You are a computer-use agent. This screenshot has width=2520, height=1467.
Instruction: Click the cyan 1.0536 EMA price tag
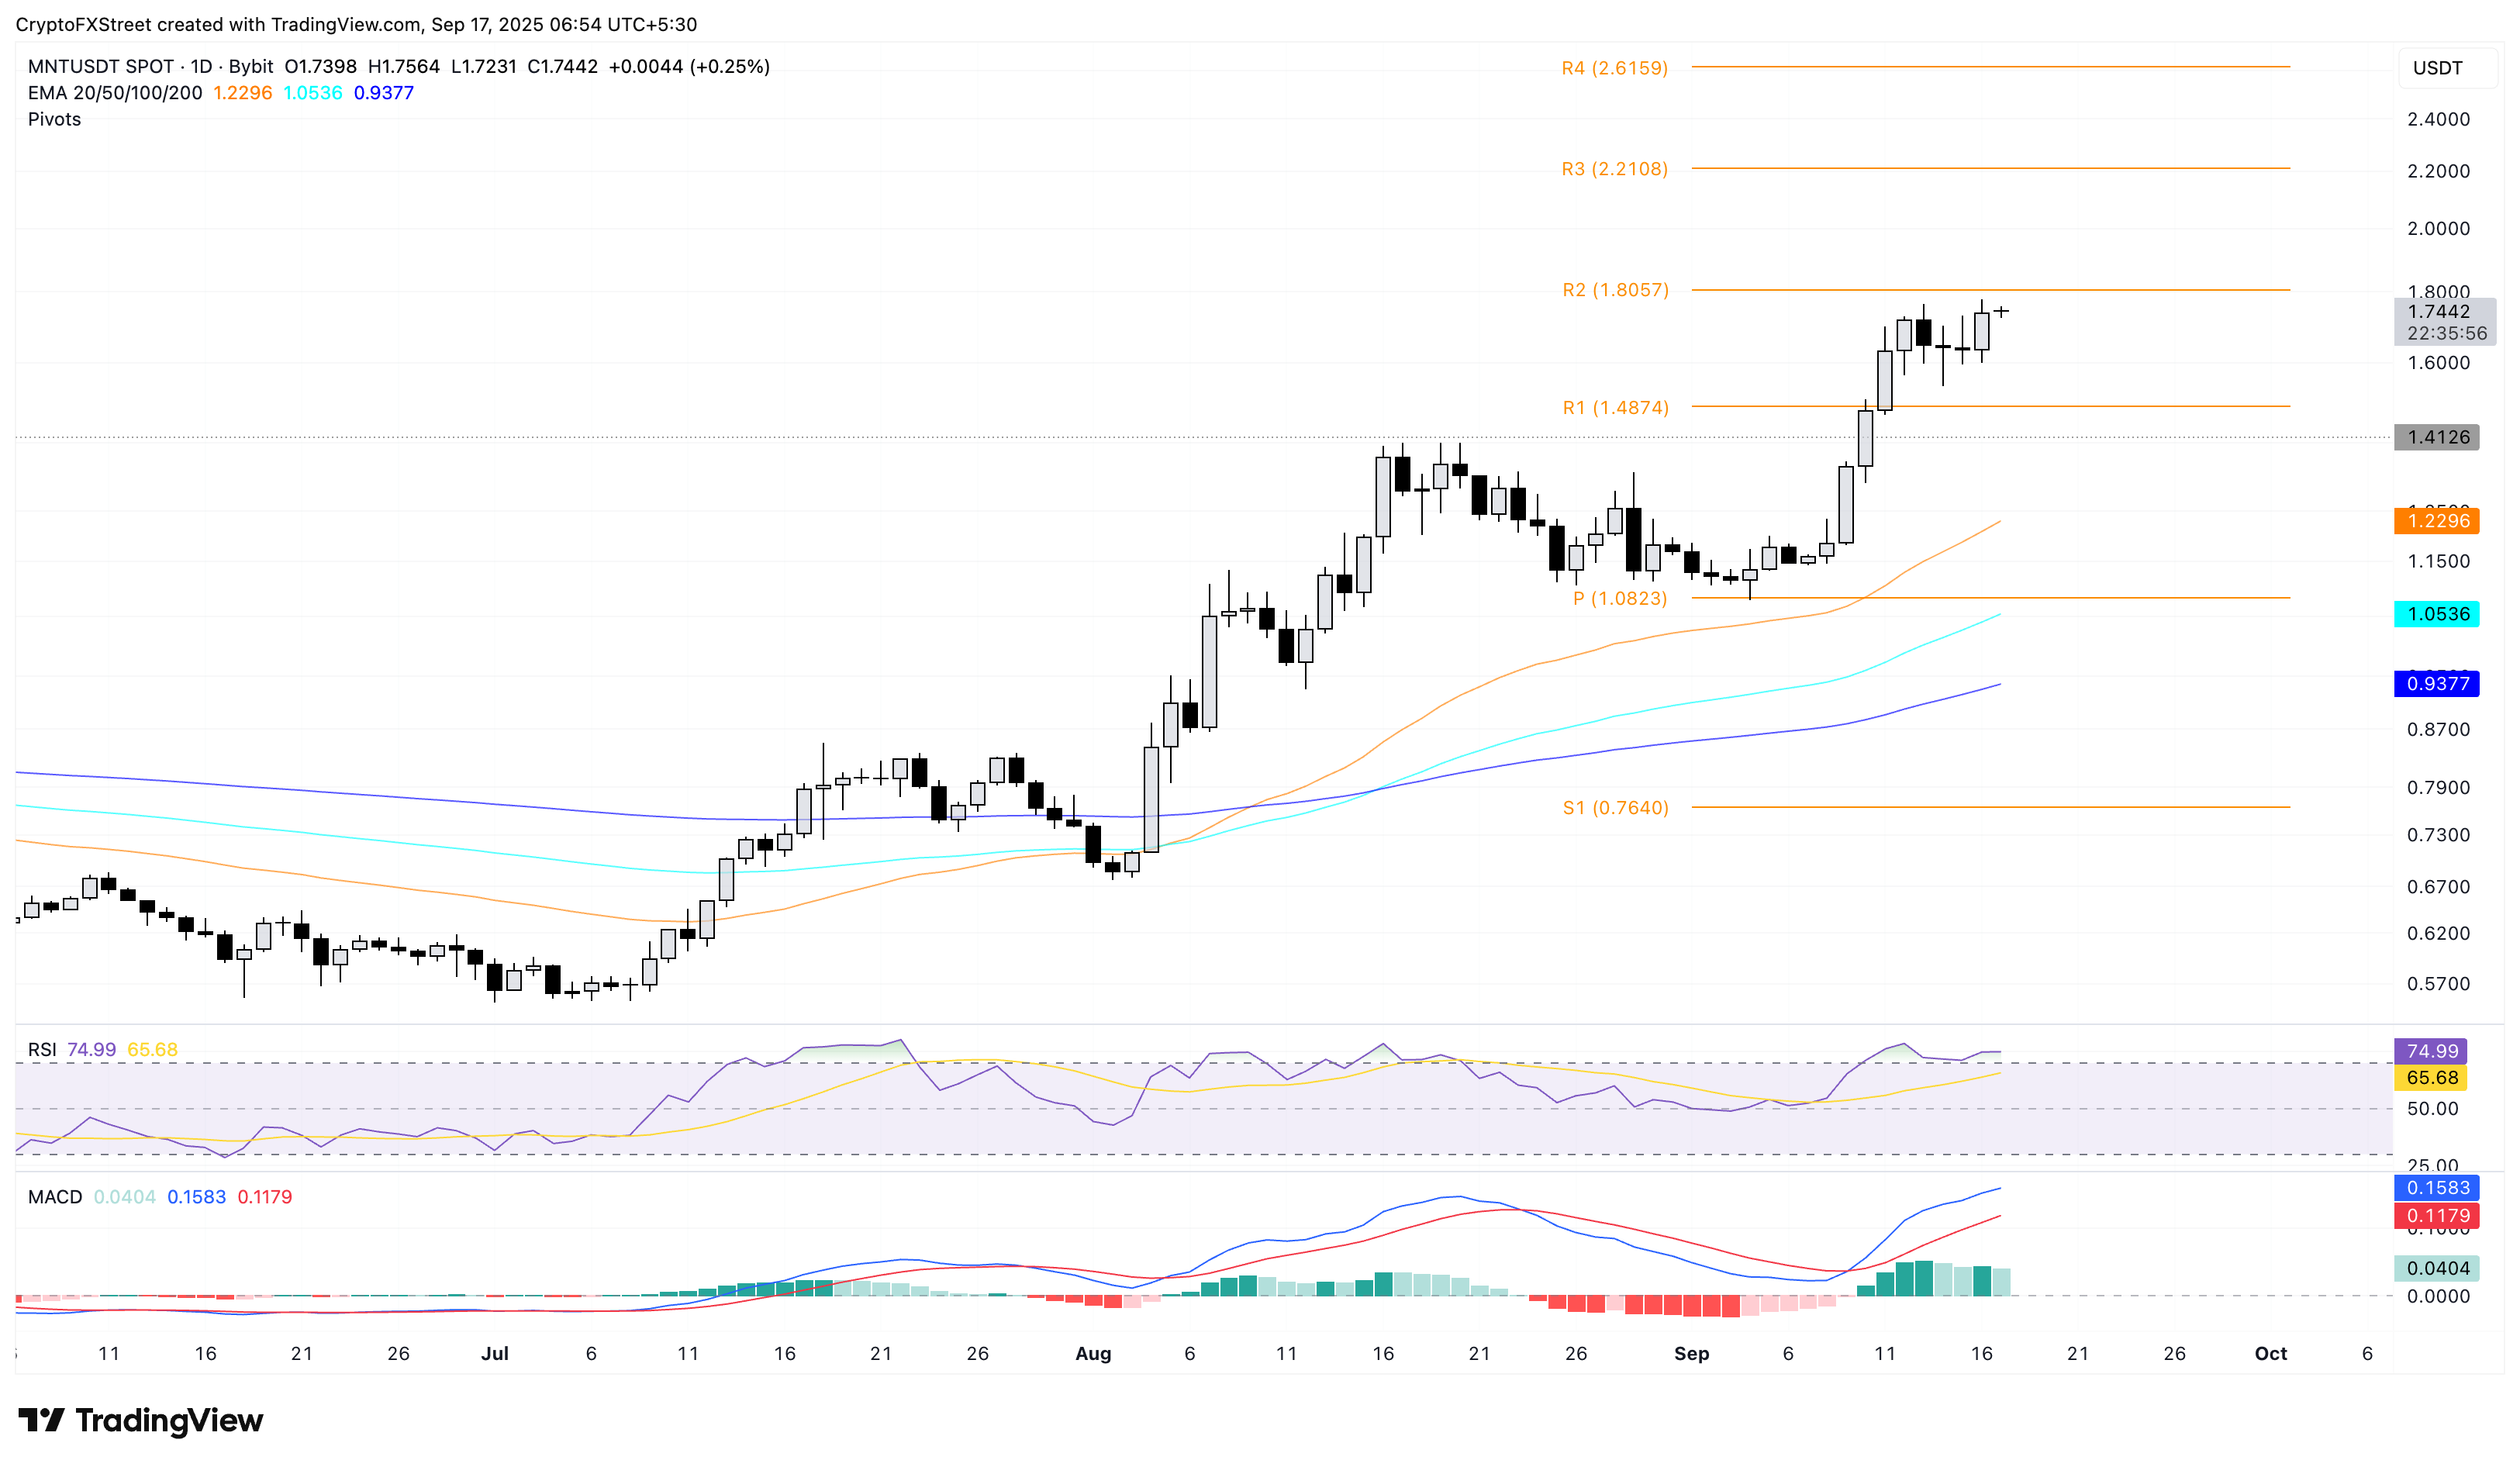tap(2437, 614)
